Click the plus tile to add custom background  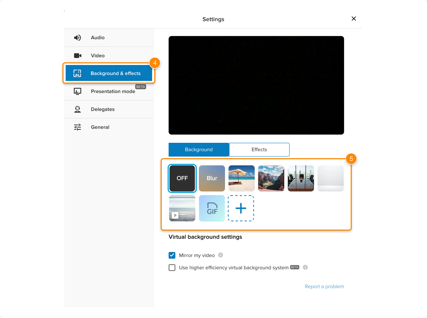pos(240,208)
